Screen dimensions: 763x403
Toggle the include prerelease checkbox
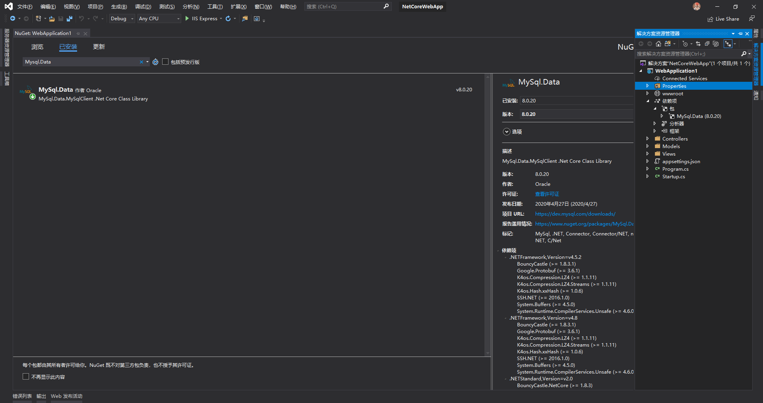pos(165,62)
